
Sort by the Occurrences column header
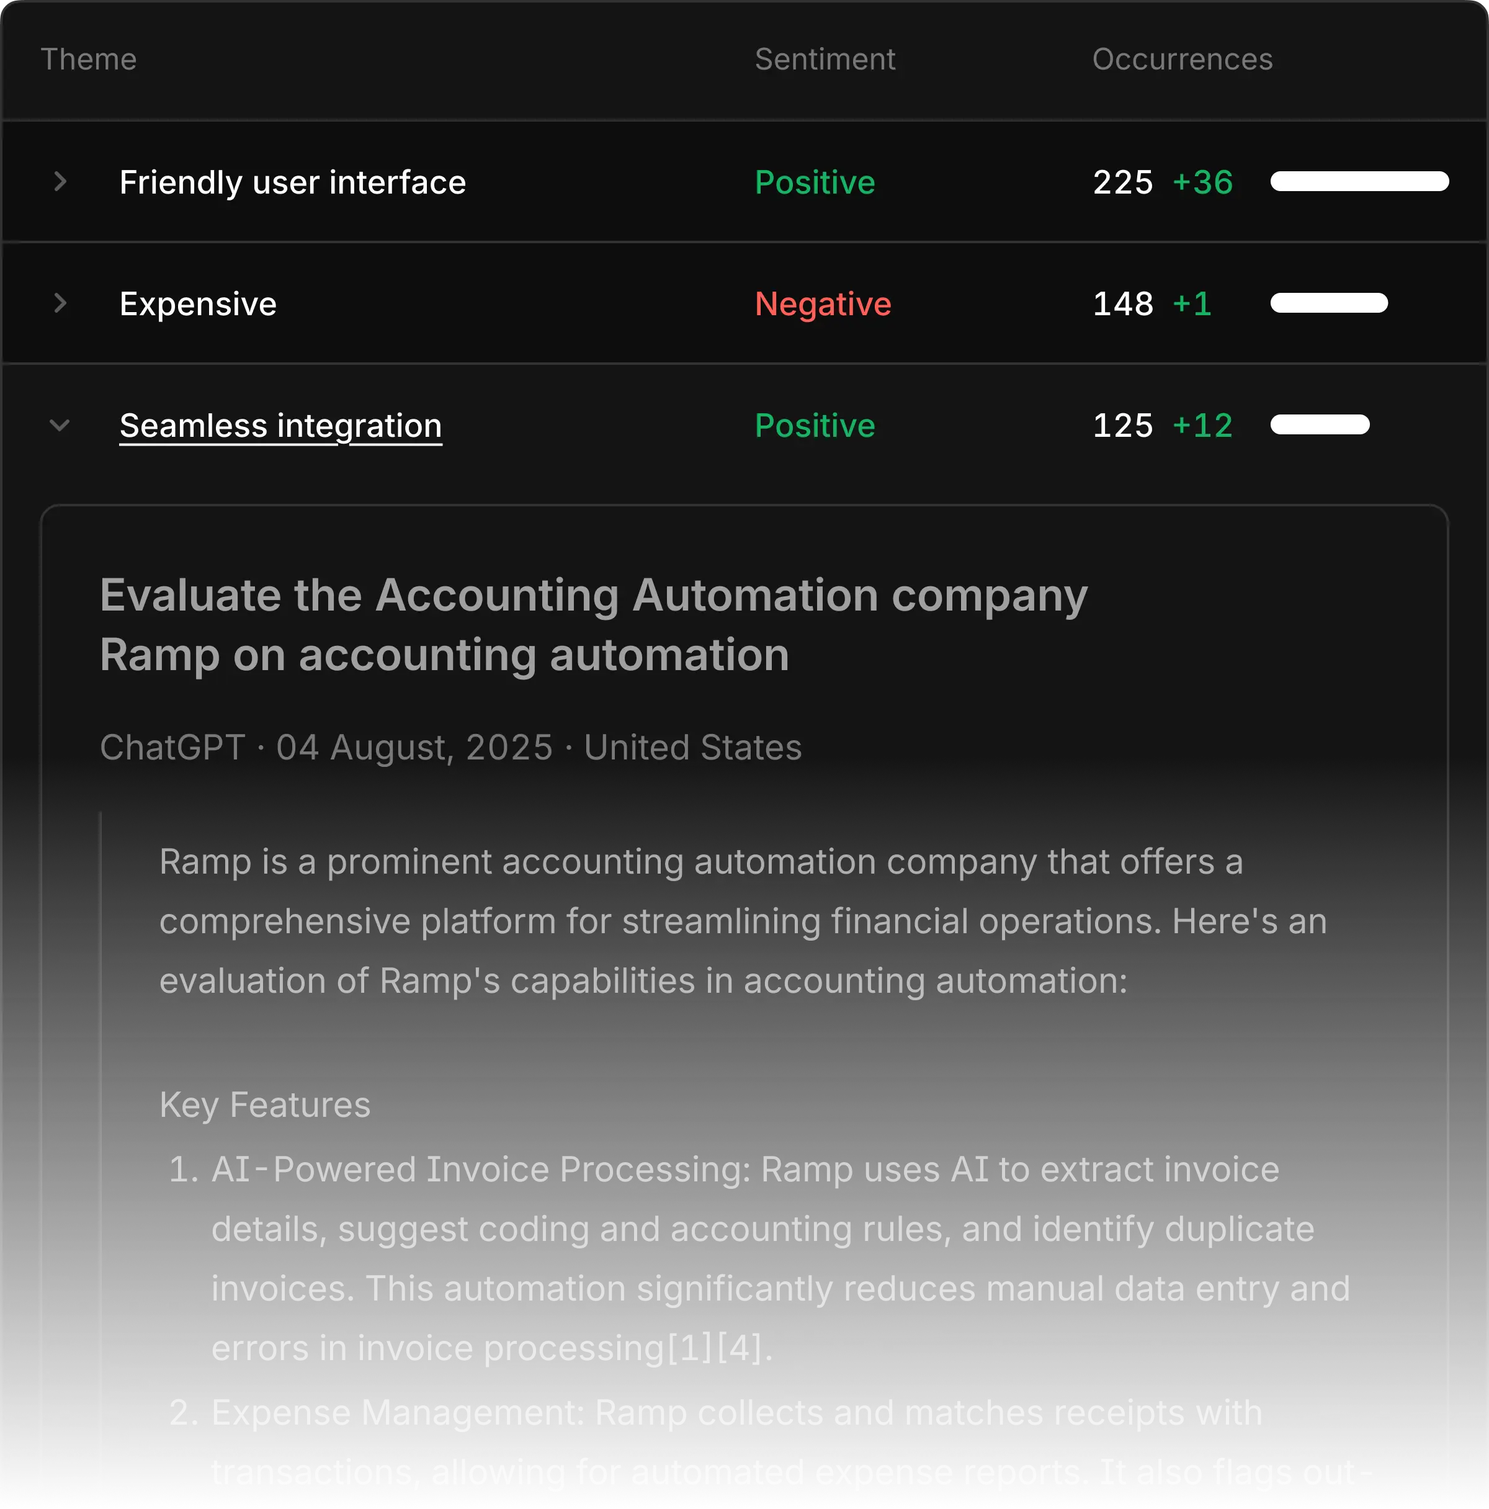pos(1181,60)
